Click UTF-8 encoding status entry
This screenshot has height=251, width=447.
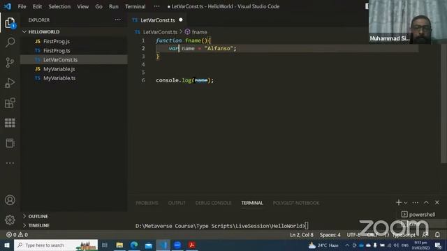tap(354, 235)
